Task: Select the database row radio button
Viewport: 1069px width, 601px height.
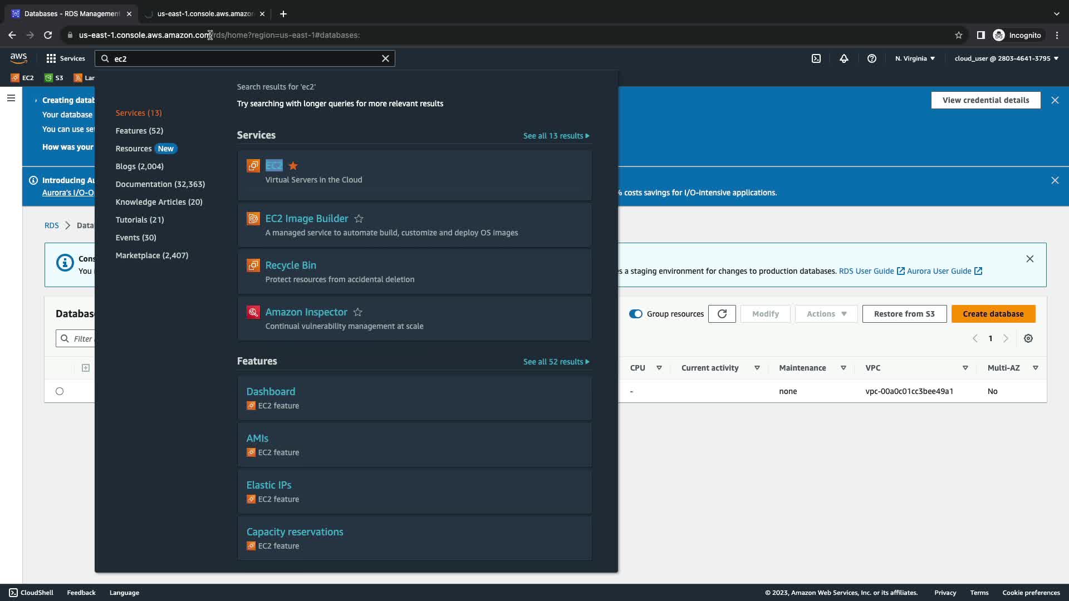Action: click(60, 391)
